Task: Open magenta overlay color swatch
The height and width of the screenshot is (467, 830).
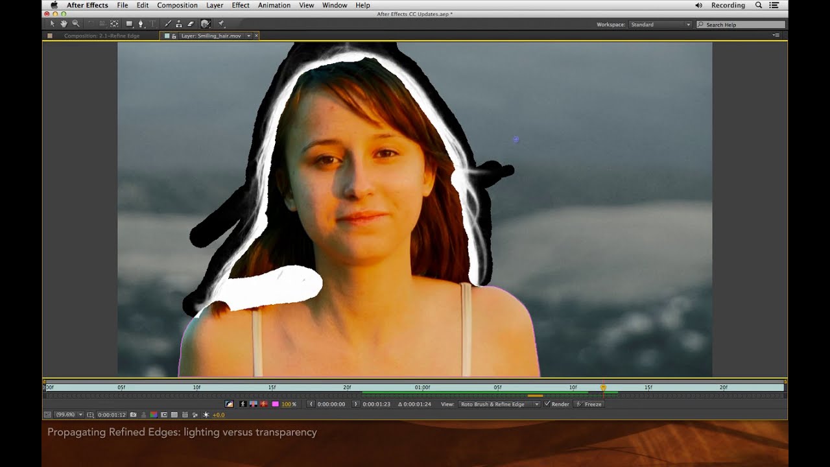Action: point(275,404)
